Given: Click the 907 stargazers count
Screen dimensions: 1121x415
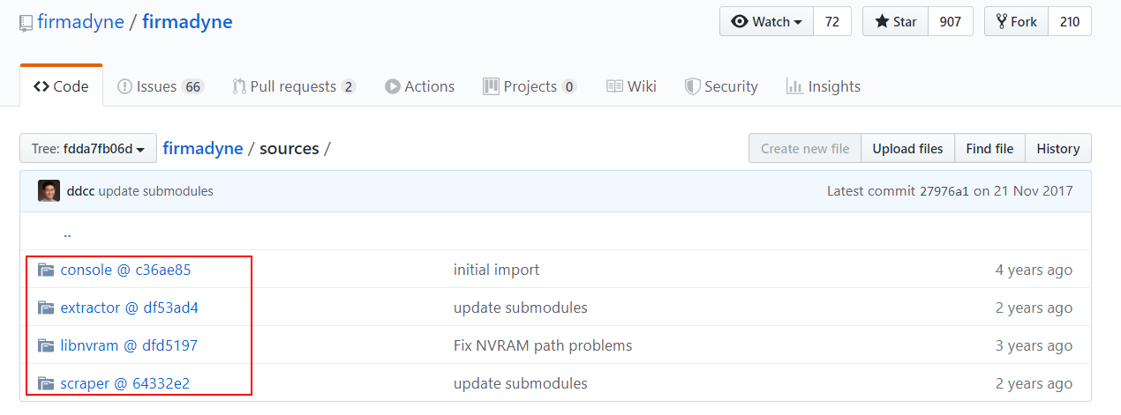Looking at the screenshot, I should 951,22.
